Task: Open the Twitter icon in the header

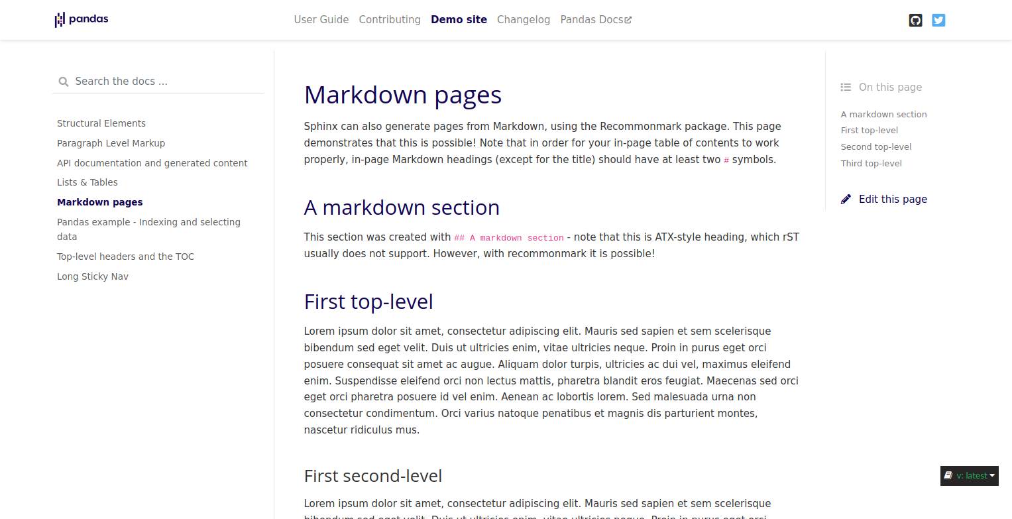Action: click(938, 20)
